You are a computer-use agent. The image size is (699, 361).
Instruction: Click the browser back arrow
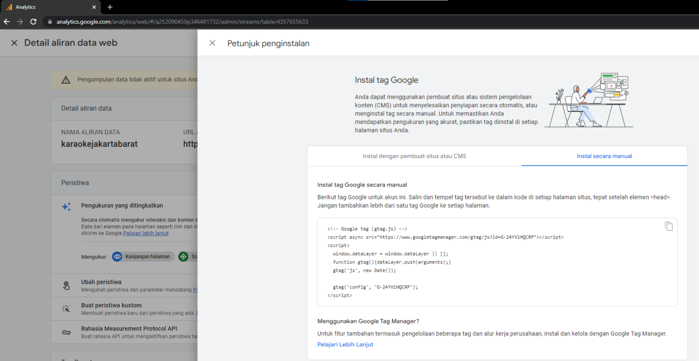click(7, 22)
